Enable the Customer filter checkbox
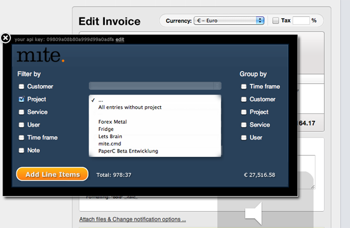 [x=22, y=87]
